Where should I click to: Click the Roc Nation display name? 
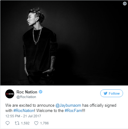click(27, 92)
